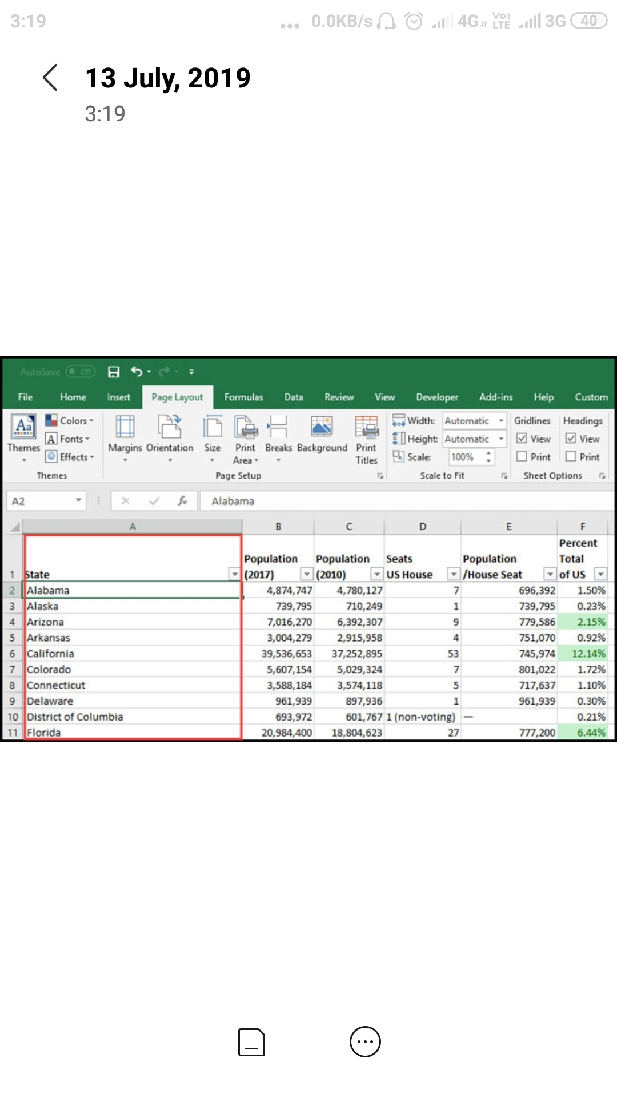This screenshot has height=1098, width=617.
Task: Open the Print Area tool
Action: coord(246,428)
